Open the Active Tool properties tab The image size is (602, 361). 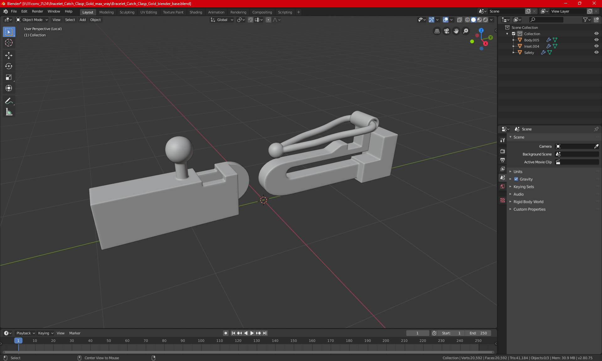(x=503, y=140)
